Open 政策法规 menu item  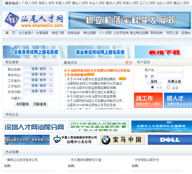(74, 33)
